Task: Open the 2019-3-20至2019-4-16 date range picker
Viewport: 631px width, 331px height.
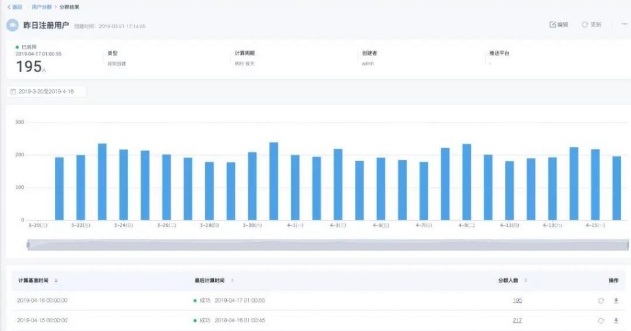Action: [46, 91]
